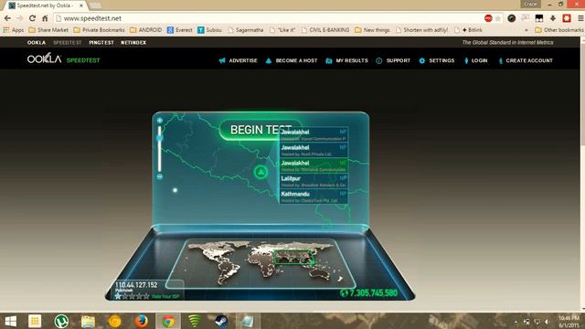Open MY RESULTS page
This screenshot has height=329, width=585.
347,60
